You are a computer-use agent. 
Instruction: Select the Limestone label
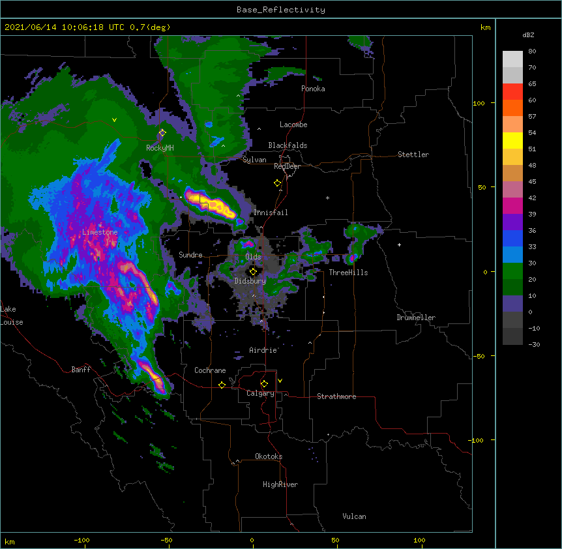100,232
